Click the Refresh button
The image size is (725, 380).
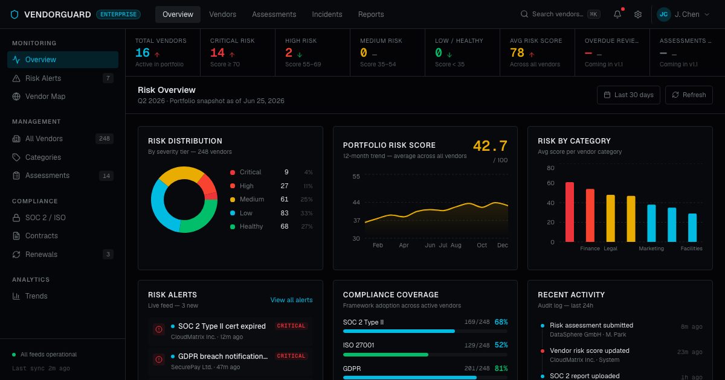pos(689,95)
